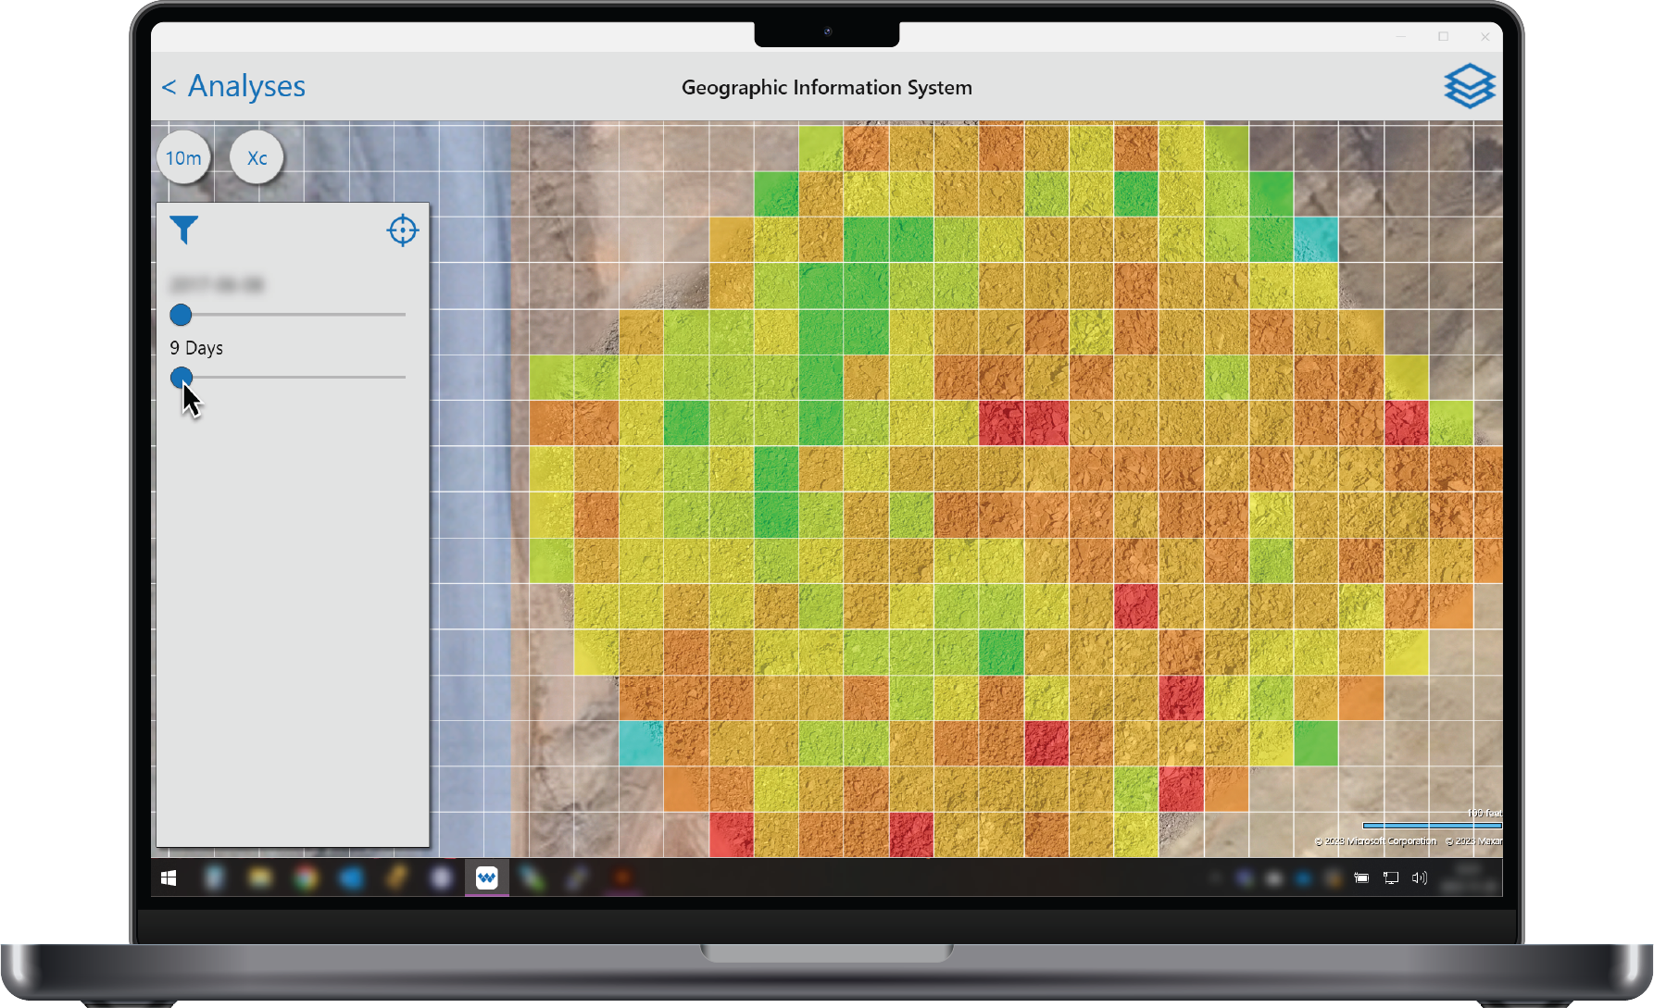
Task: Open the map layers stack icon
Action: [x=1469, y=86]
